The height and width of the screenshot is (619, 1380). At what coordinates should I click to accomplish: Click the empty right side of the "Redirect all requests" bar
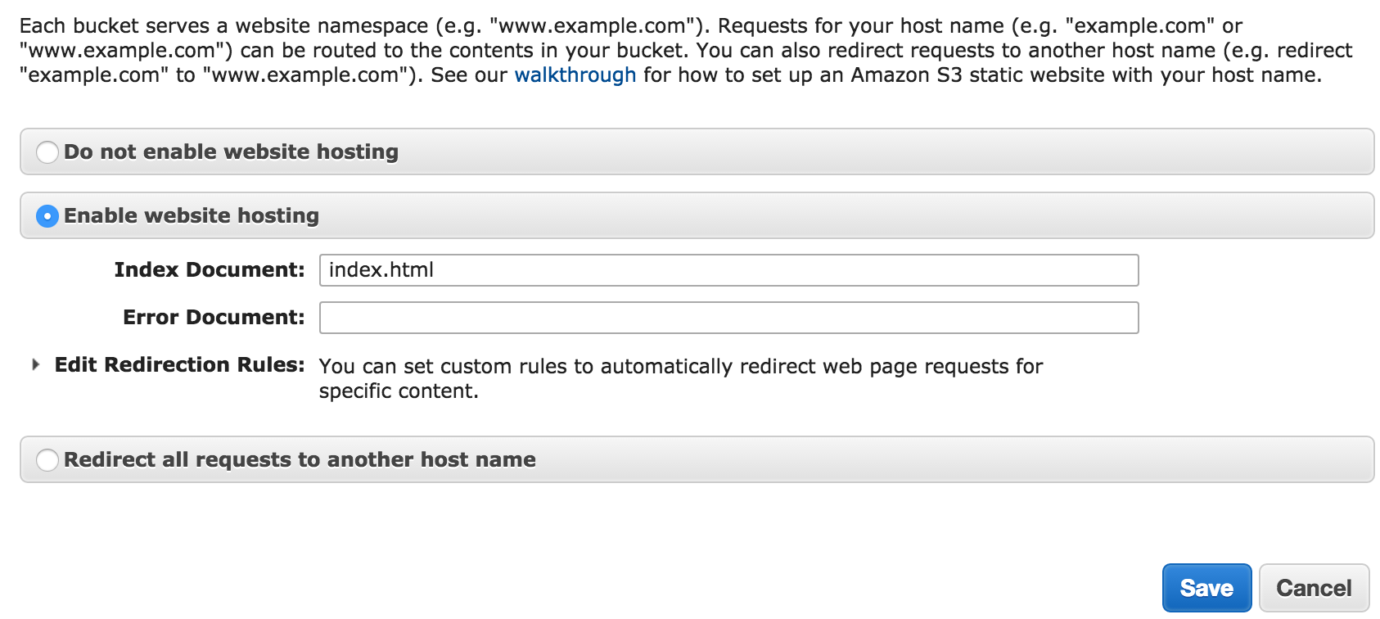(x=982, y=460)
